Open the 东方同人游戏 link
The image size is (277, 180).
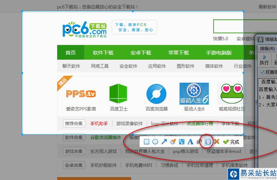click(x=104, y=151)
